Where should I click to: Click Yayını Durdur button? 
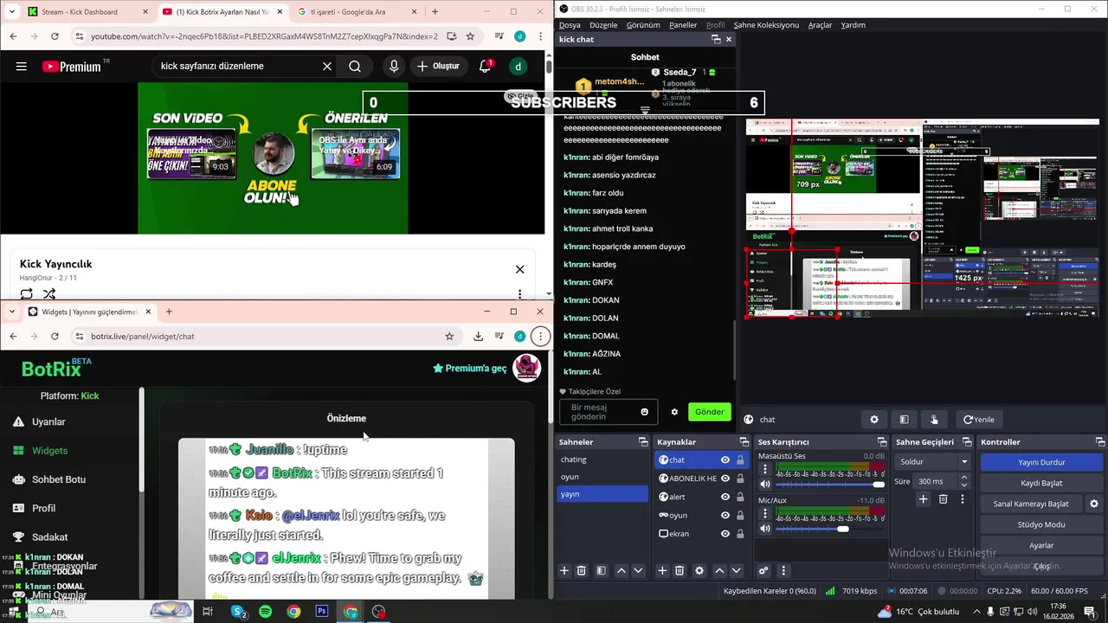(x=1041, y=462)
